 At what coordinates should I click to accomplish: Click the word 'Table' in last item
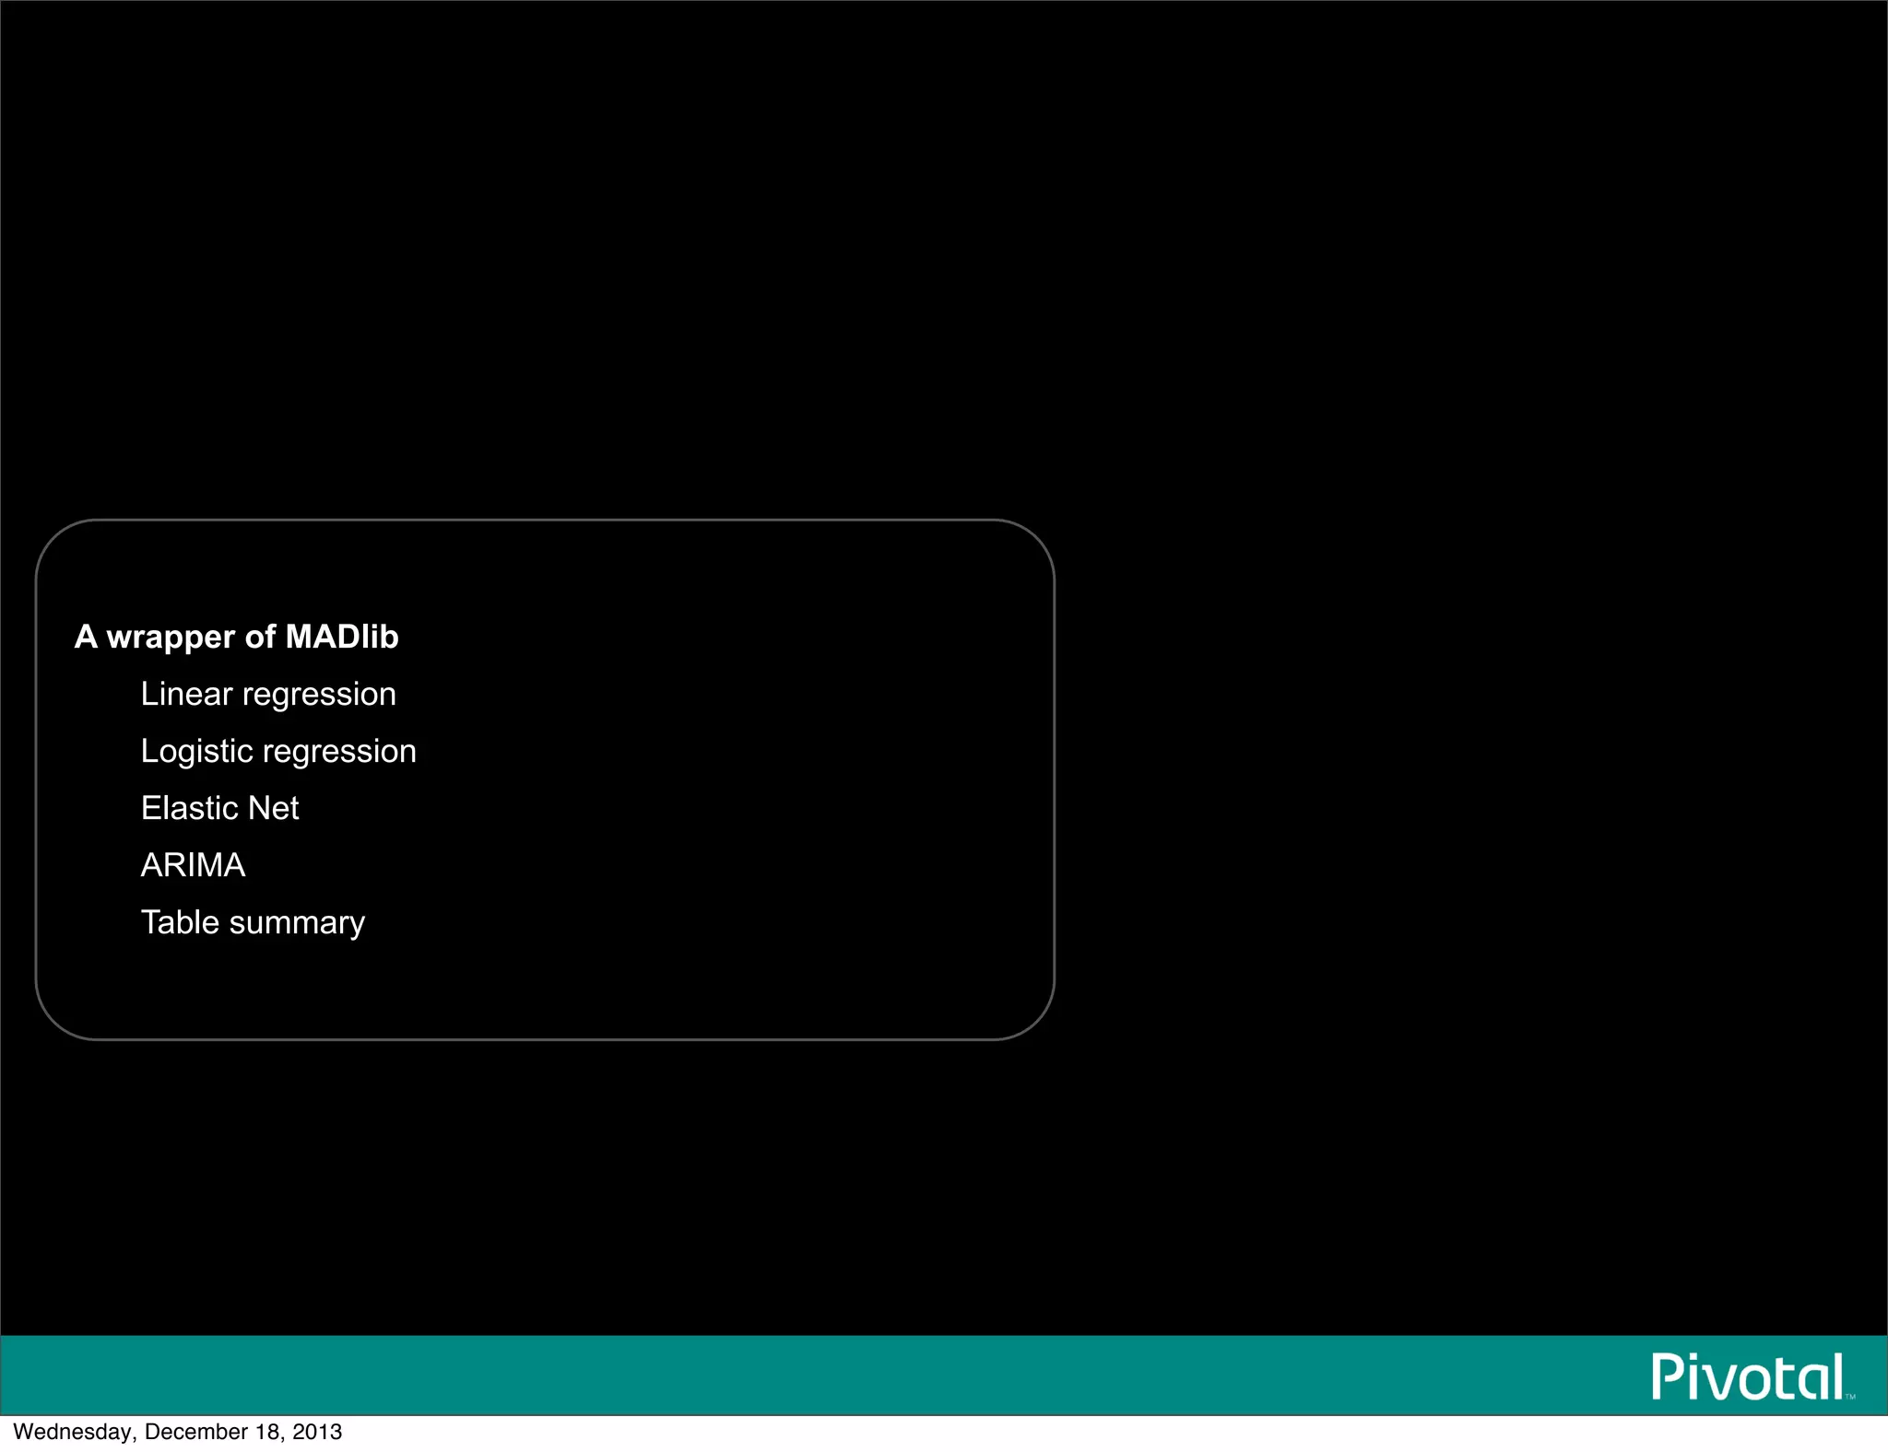pyautogui.click(x=180, y=922)
